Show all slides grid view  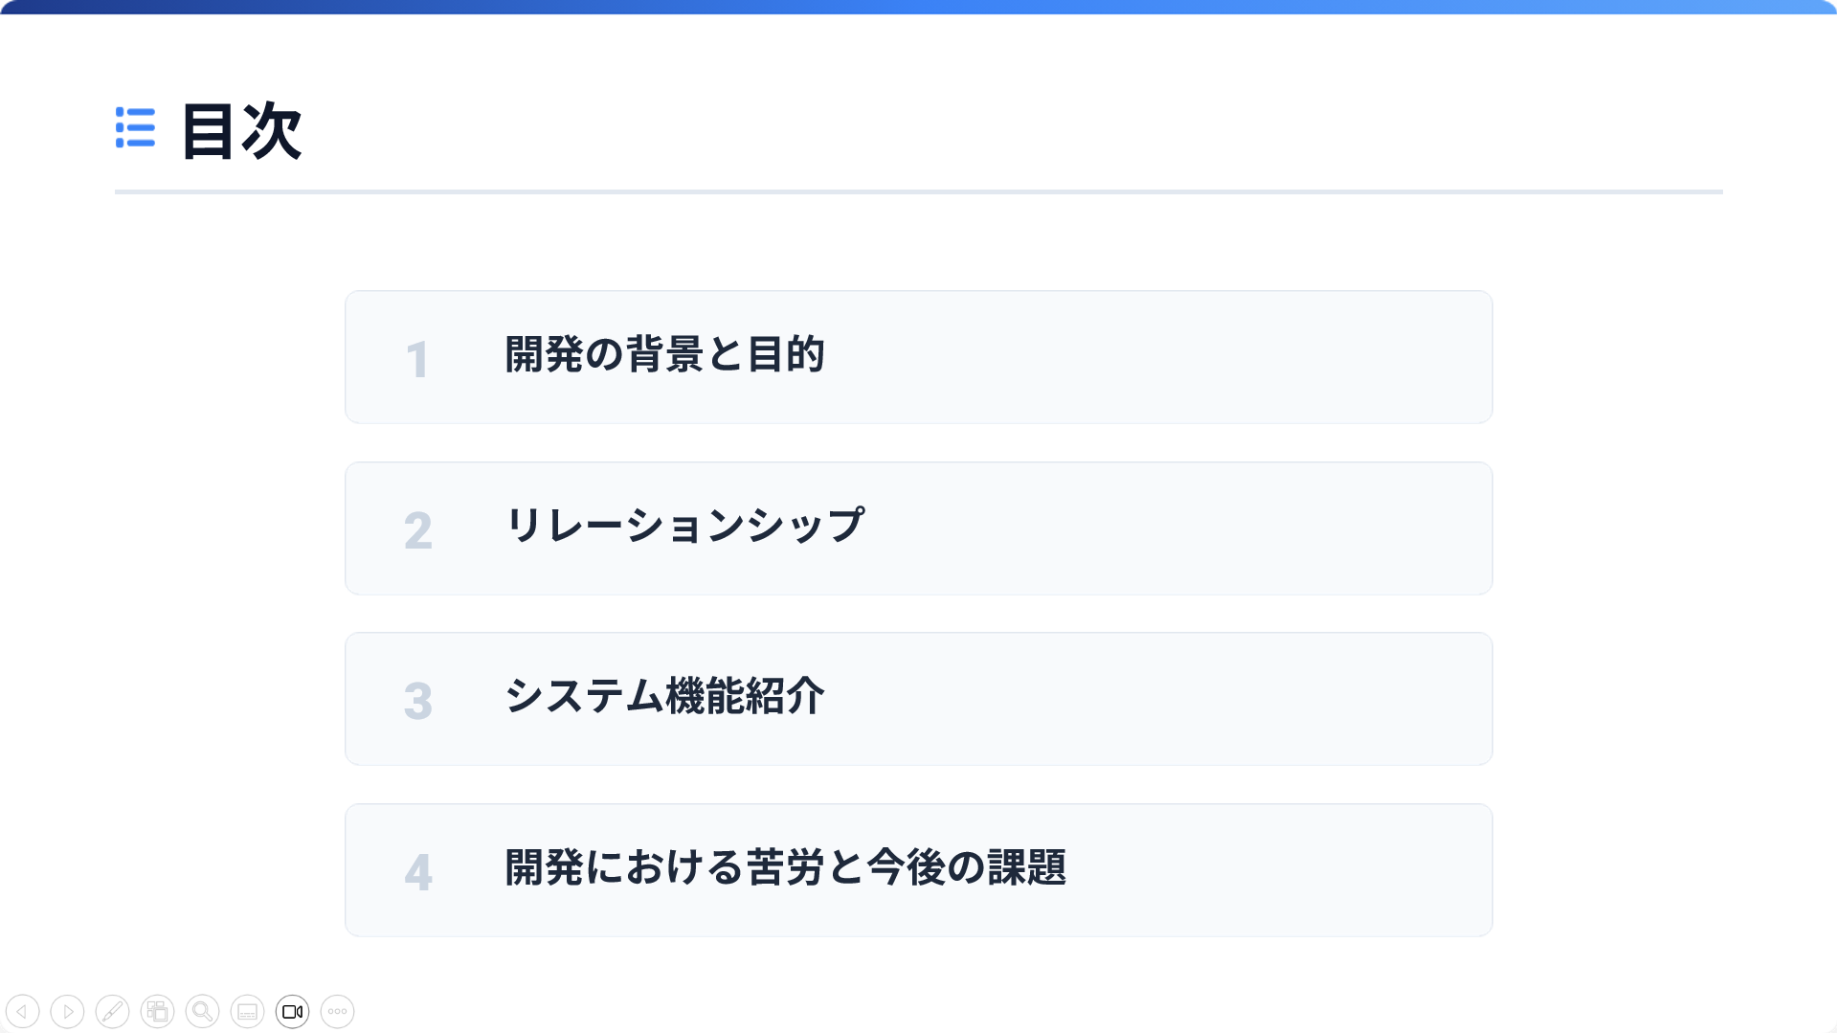tap(157, 1011)
